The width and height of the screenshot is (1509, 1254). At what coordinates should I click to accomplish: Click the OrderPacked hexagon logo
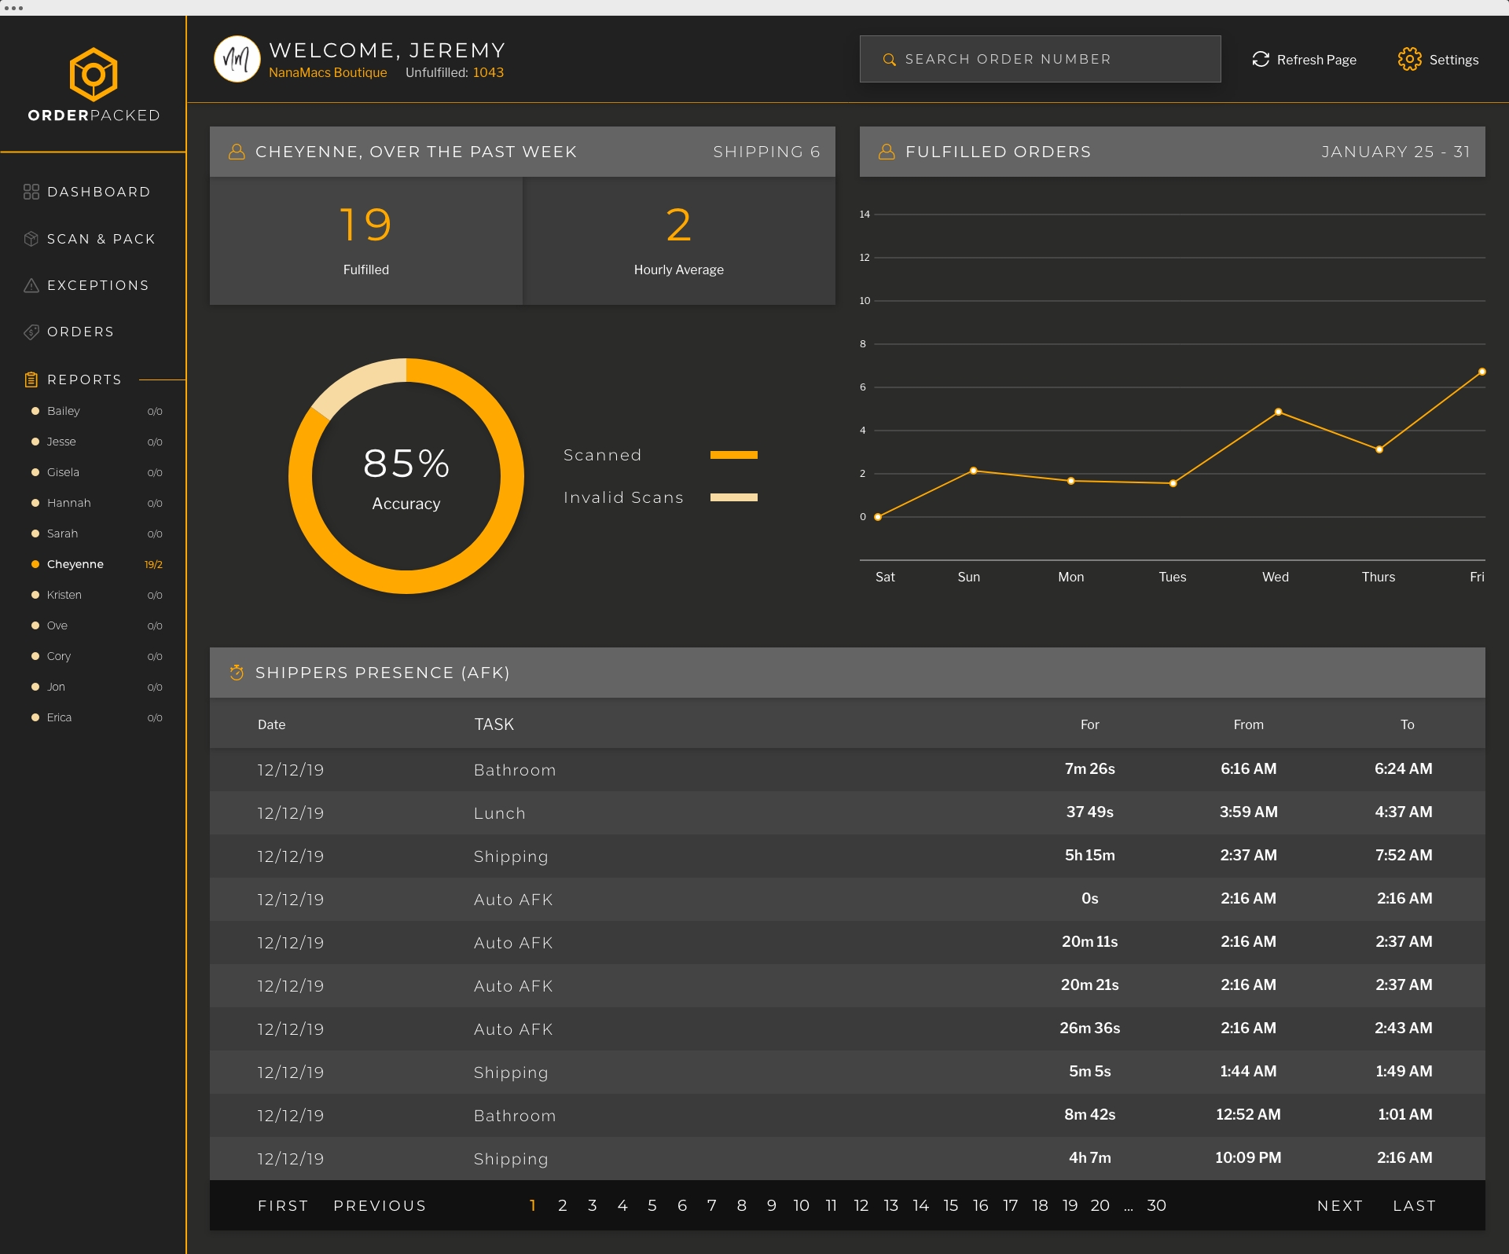click(94, 74)
